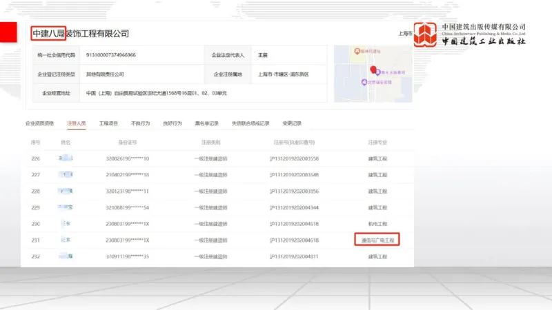Screen dimensions: 552x310
Task: Open the 工程项目 tab
Action: [108, 123]
